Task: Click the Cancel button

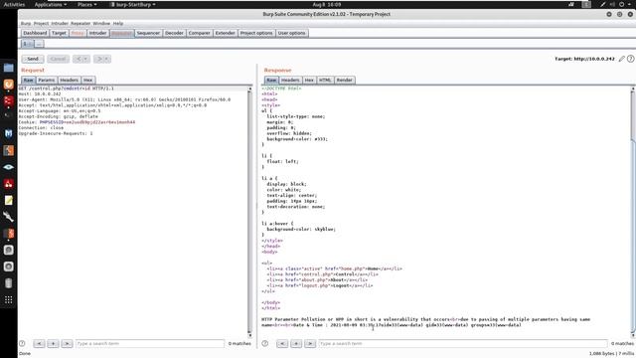Action: [x=58, y=59]
